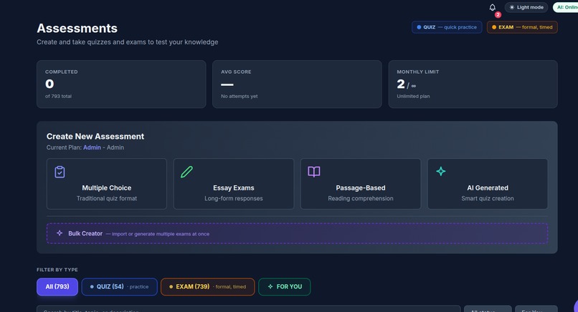Click the "No attempts yet" text
Screen dimensions: 578x312
pos(240,97)
